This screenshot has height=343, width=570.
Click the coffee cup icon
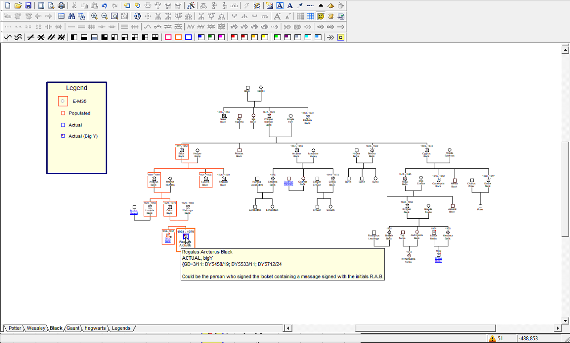pos(341,6)
